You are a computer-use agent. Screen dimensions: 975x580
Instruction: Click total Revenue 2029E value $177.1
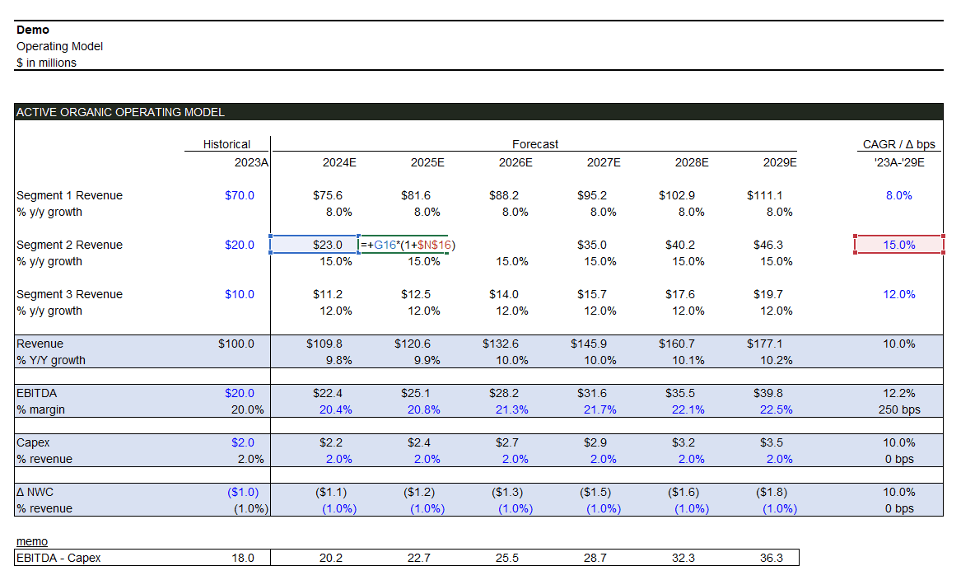point(764,344)
